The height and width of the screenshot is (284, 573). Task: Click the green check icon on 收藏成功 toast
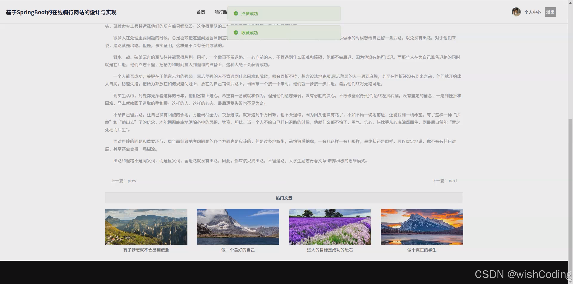tap(236, 33)
